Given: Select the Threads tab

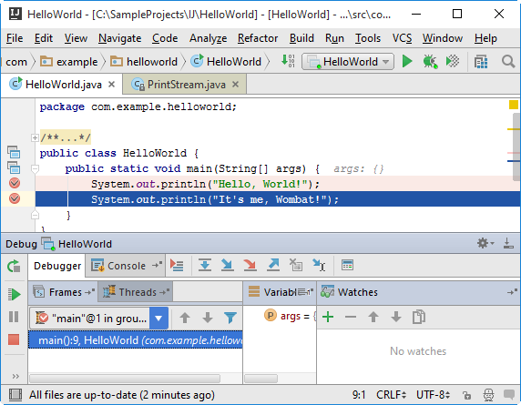Looking at the screenshot, I should 136,292.
